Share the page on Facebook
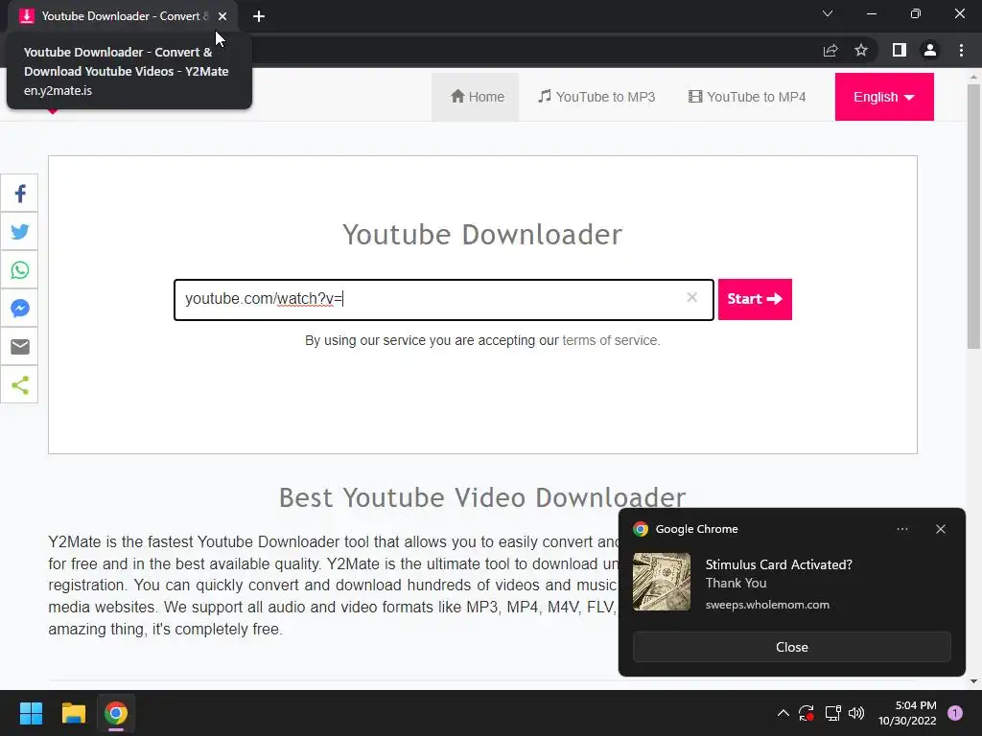Screen dimensions: 982x736 pyautogui.click(x=19, y=194)
